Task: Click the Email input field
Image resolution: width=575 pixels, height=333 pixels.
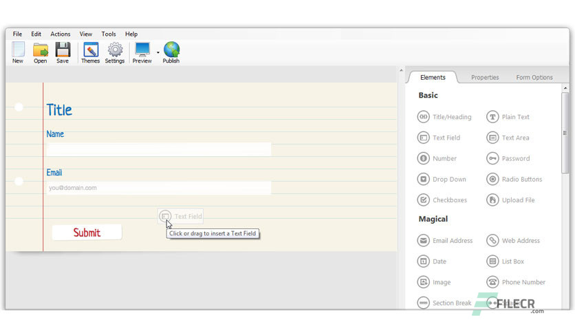Action: 158,188
